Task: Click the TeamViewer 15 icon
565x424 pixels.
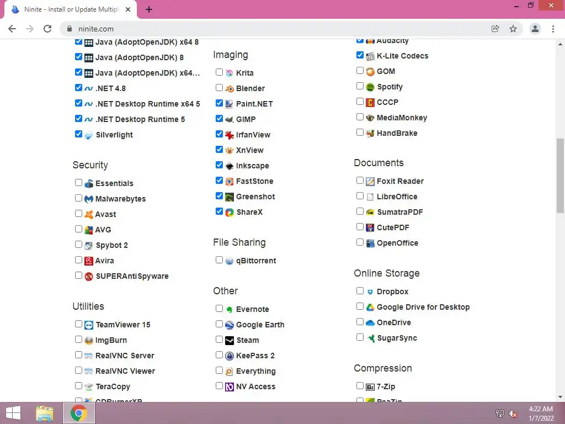Action: coord(89,325)
